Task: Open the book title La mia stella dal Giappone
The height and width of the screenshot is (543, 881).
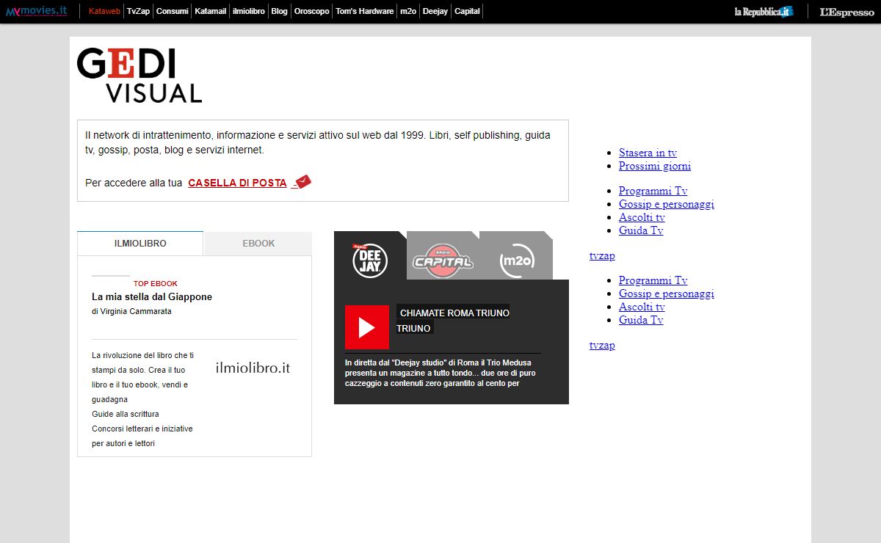Action: click(x=152, y=297)
